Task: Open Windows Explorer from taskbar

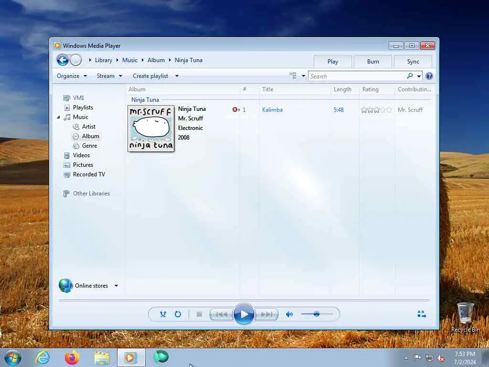Action: coord(102,358)
